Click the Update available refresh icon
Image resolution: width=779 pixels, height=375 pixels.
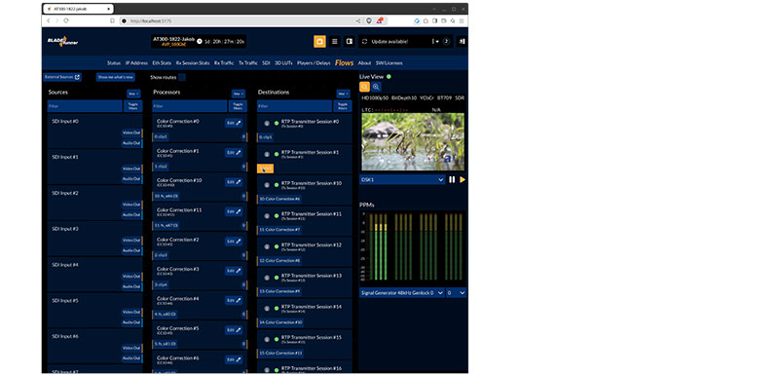pyautogui.click(x=364, y=42)
